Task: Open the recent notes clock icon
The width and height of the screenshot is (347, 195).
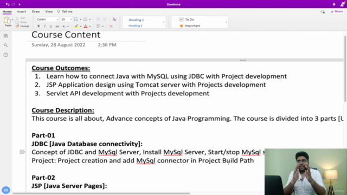Action: pos(6,55)
